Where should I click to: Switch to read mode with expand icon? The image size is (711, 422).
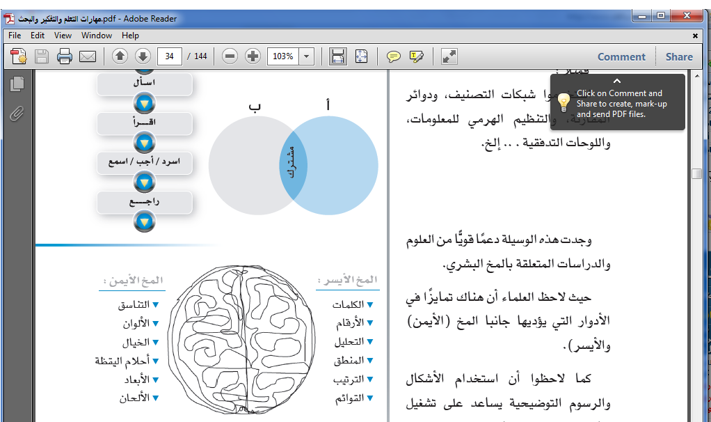[449, 56]
